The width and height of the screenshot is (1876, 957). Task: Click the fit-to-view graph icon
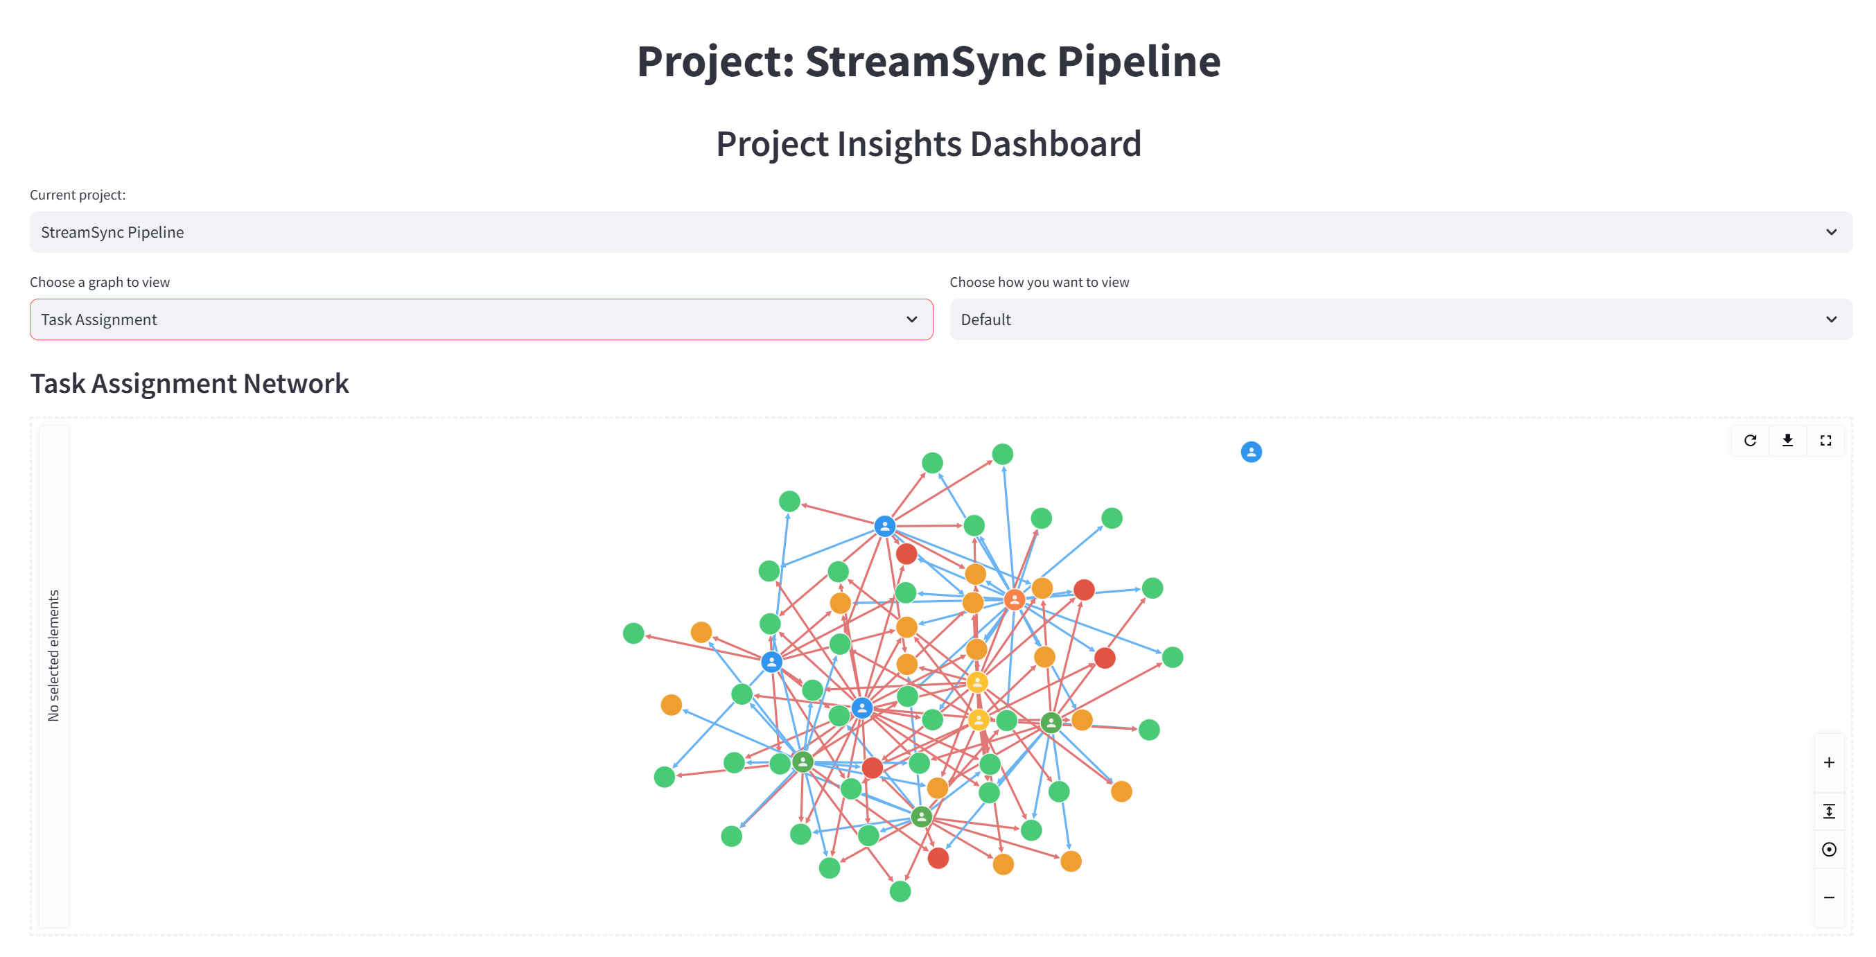1828,811
